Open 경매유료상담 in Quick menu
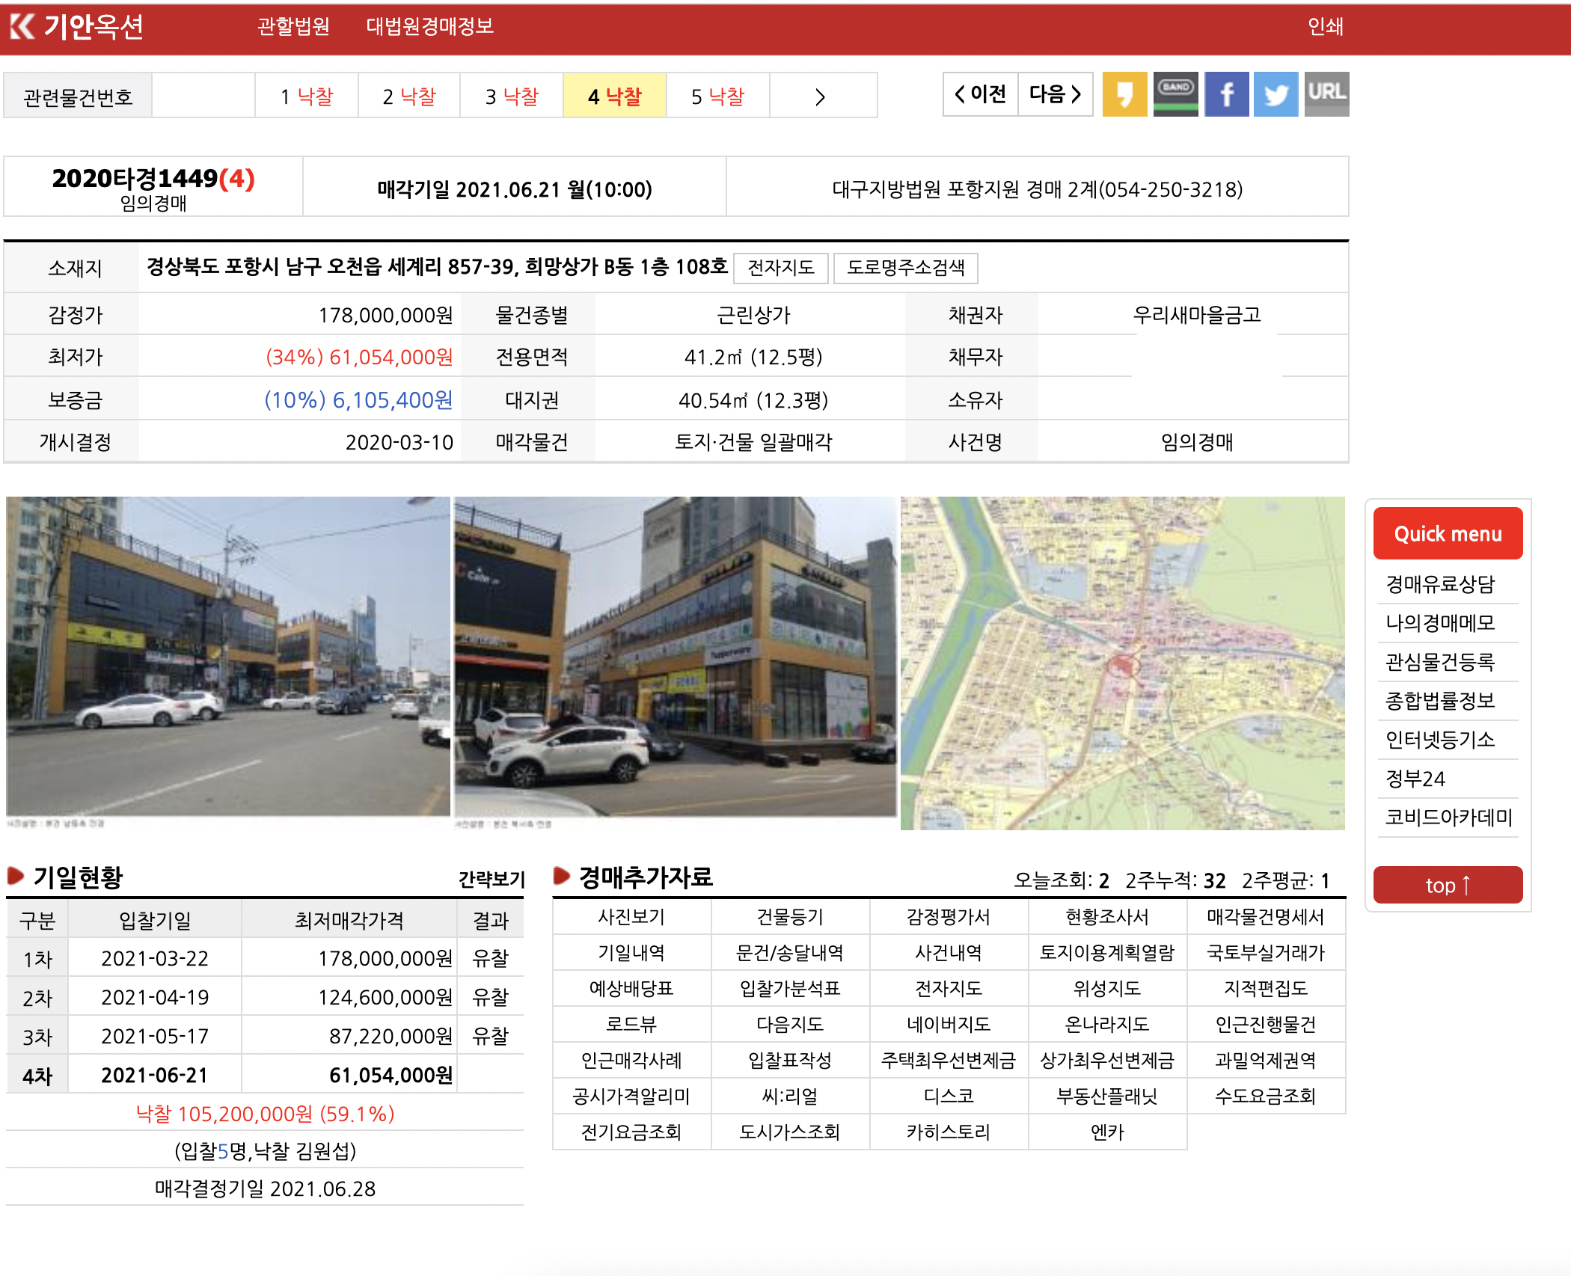The image size is (1571, 1276). pos(1440,584)
